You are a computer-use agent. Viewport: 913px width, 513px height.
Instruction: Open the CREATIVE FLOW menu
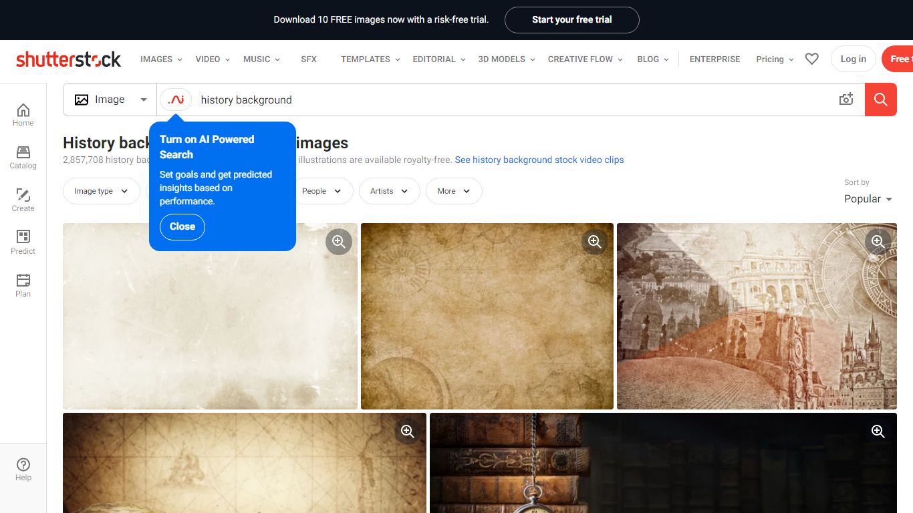(585, 59)
